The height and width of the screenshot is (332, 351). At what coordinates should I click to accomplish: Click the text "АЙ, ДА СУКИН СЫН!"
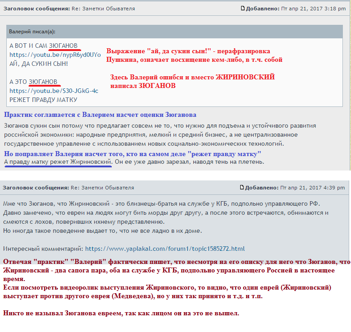(x=38, y=64)
